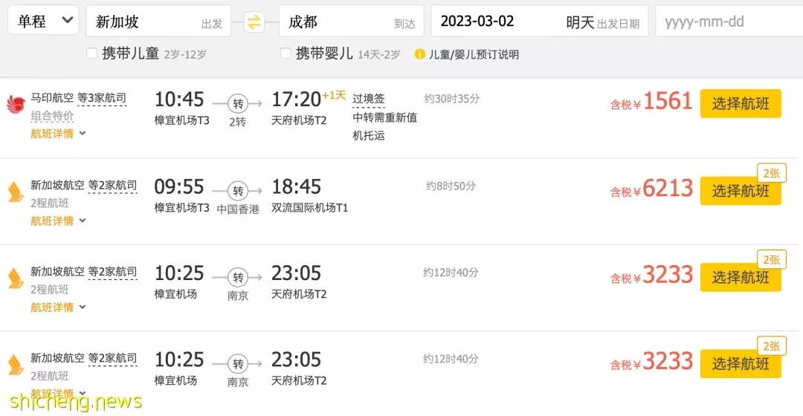Click the Hong Kong transfer icon on 09:55 flight
The width and height of the screenshot is (803, 416).
pos(238,191)
